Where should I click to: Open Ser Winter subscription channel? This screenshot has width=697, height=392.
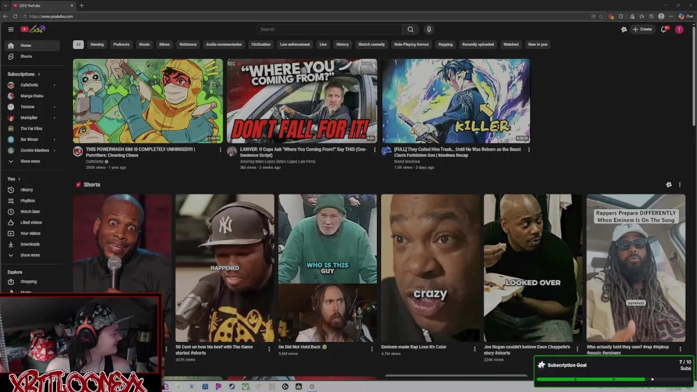click(32, 140)
